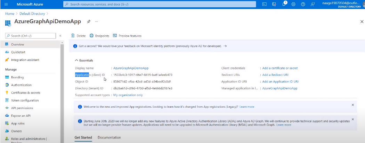Click the Overview sidebar icon
Image resolution: width=365 pixels, height=143 pixels.
(7, 44)
